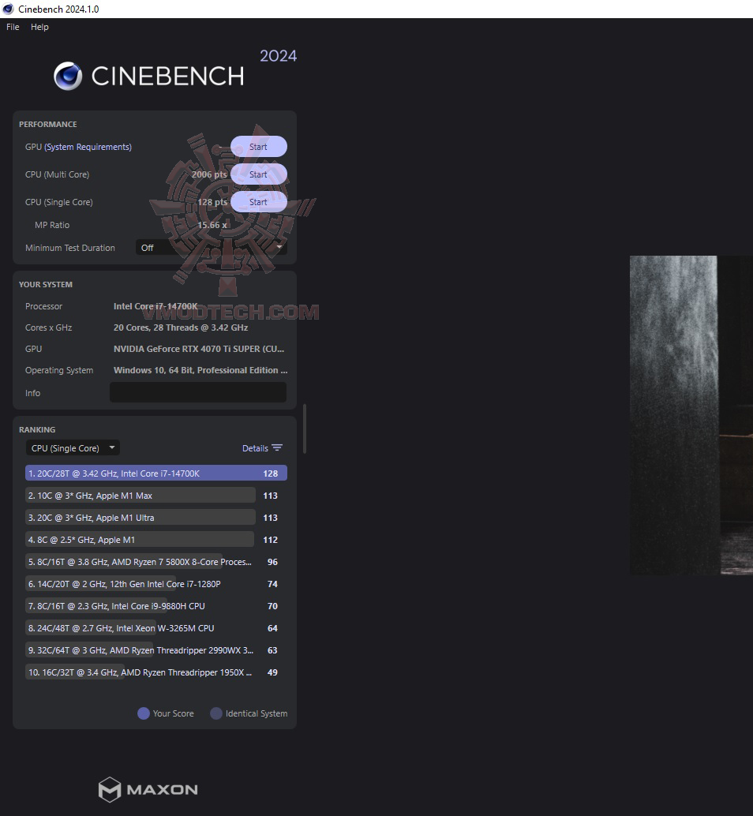Click the Processor Intel Core i7-14700K value
753x816 pixels.
tap(155, 306)
